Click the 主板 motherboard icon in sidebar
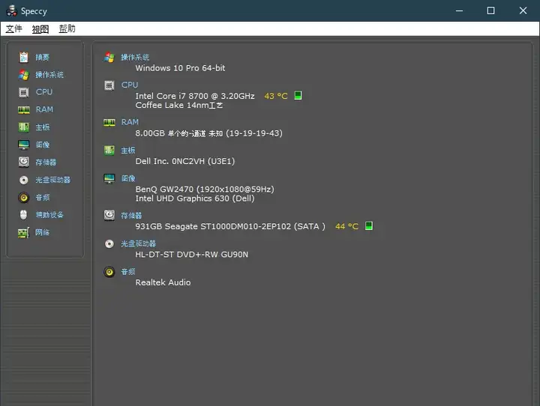 pos(24,127)
